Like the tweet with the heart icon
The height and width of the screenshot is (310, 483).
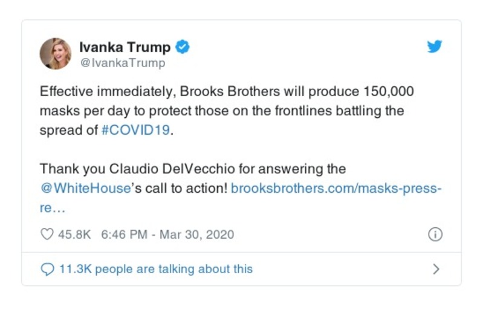47,234
